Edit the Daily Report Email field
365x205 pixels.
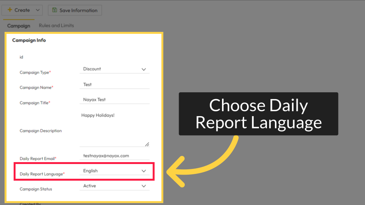tap(114, 156)
